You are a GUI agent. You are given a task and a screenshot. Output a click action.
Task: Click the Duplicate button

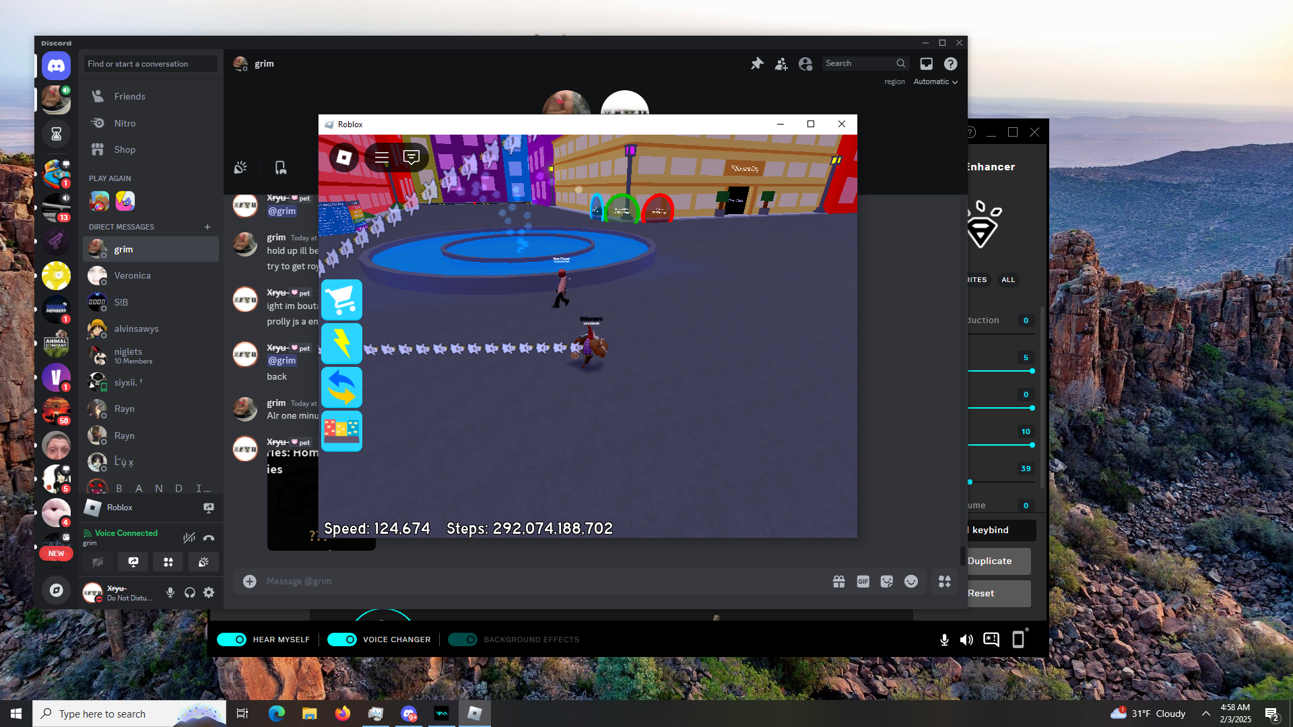click(x=997, y=561)
